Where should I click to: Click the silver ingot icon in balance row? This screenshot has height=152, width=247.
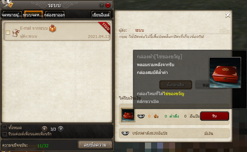click(x=125, y=133)
